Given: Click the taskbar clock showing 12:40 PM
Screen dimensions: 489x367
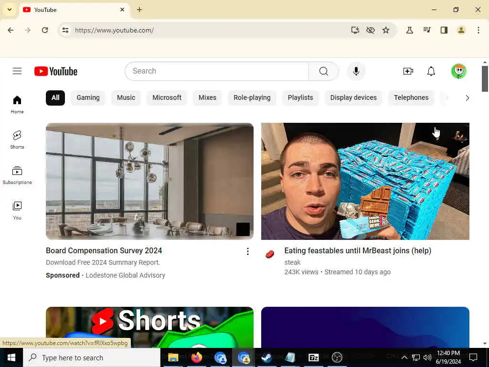Looking at the screenshot, I should coord(448,353).
